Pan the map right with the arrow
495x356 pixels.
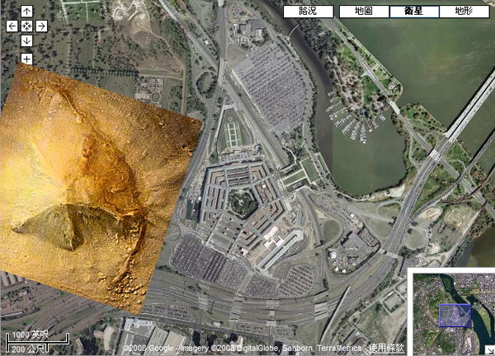(x=41, y=26)
